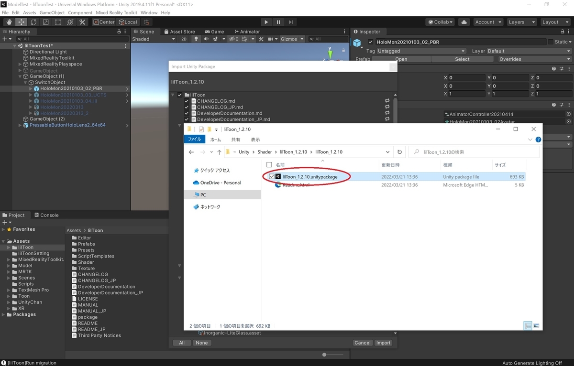Open the Tag Untagged dropdown
The image size is (574, 366).
click(421, 51)
